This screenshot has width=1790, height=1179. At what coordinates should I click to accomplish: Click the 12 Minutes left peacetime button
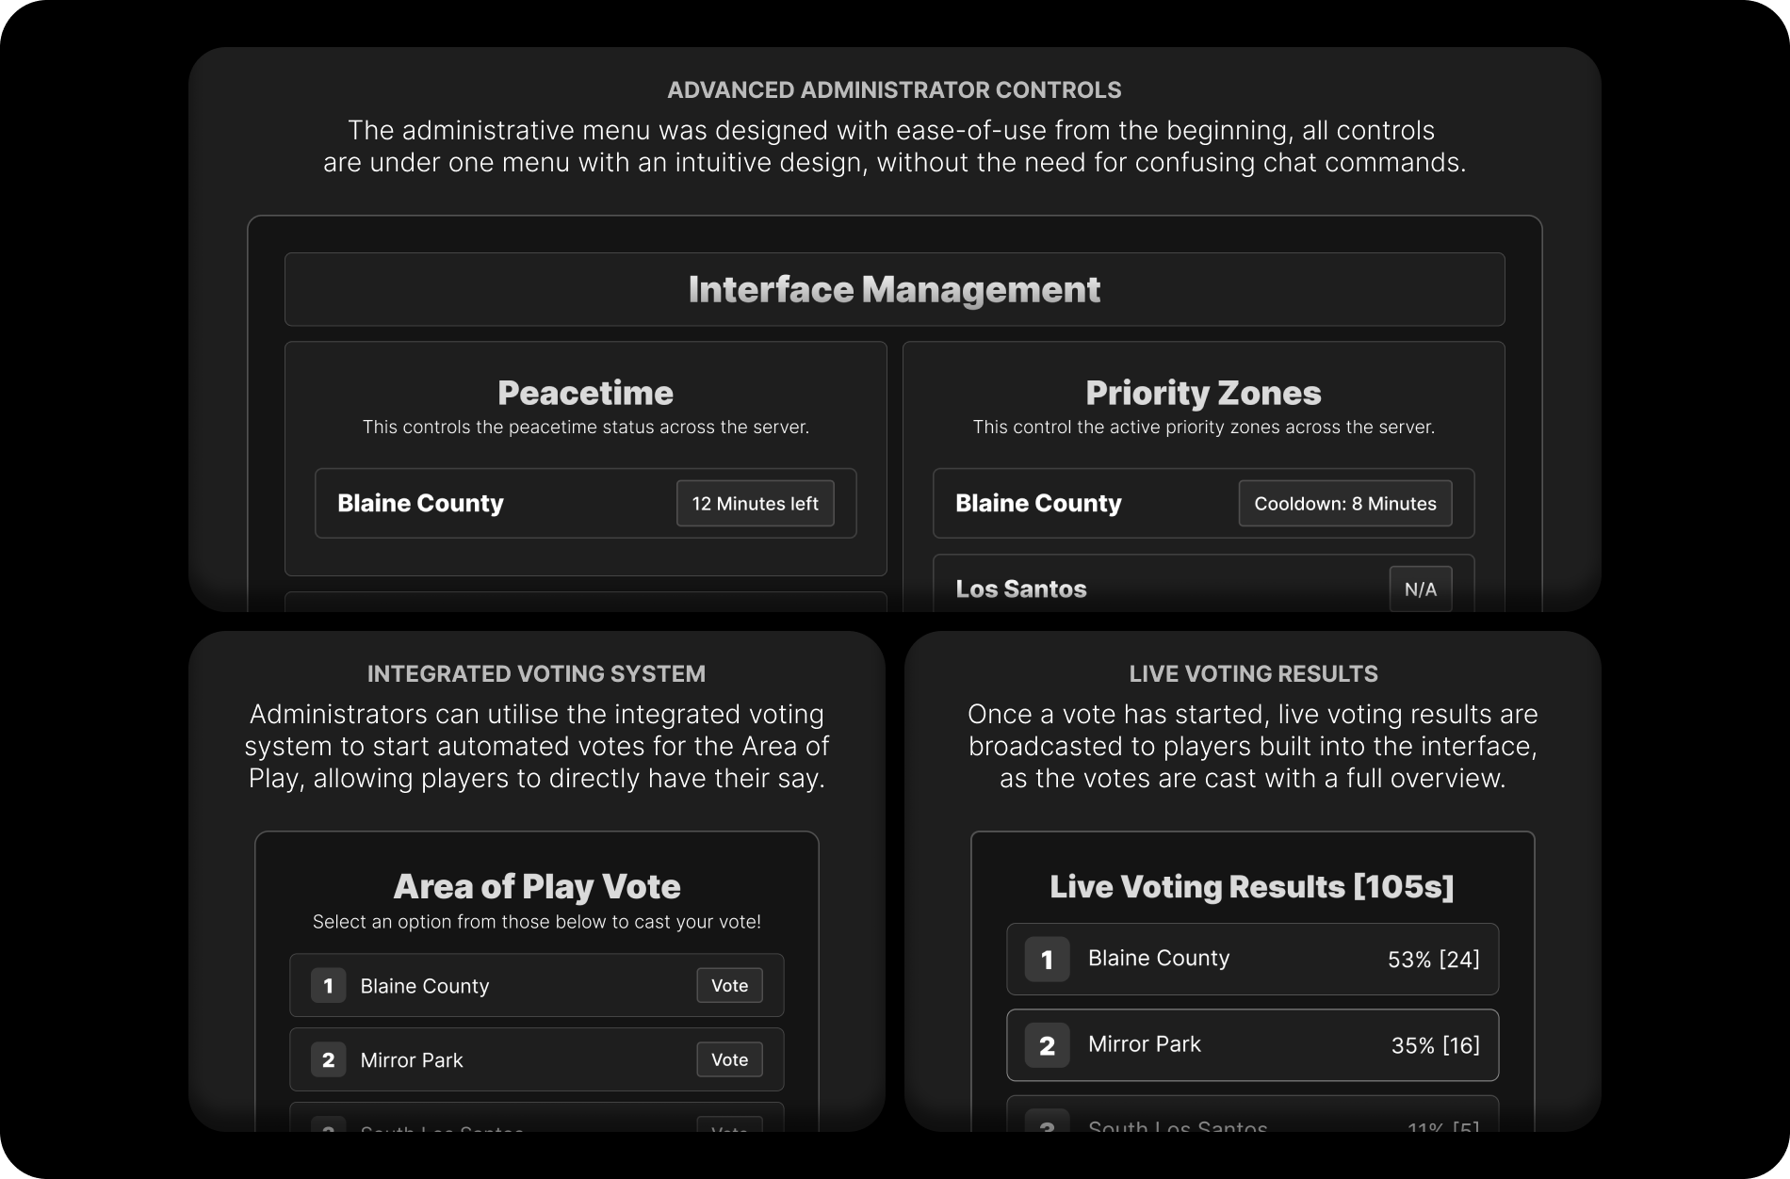755,504
